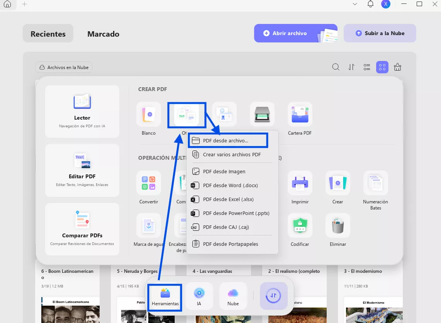Switch to the Recientes tab
Screen dimensions: 441x323
48,34
